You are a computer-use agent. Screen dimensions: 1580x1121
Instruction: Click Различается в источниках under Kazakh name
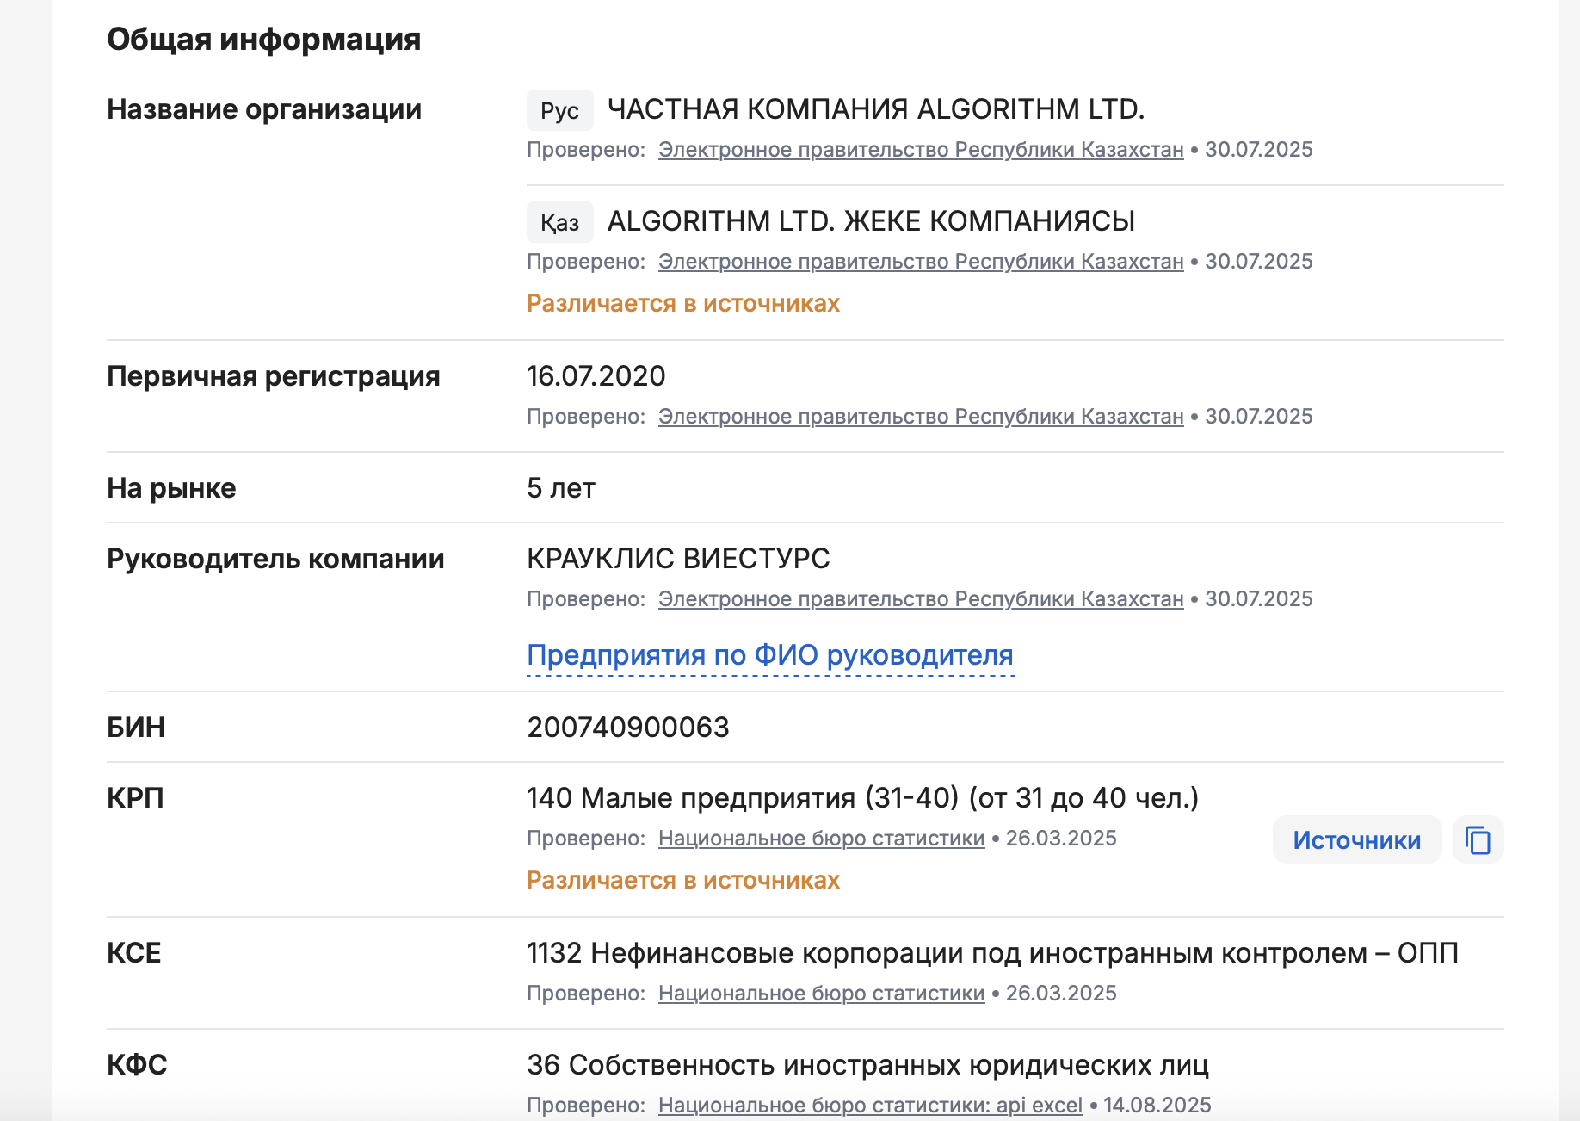(682, 304)
